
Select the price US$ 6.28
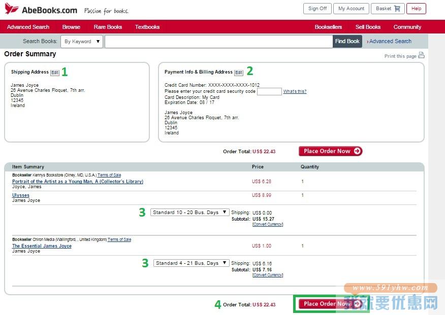[262, 181]
